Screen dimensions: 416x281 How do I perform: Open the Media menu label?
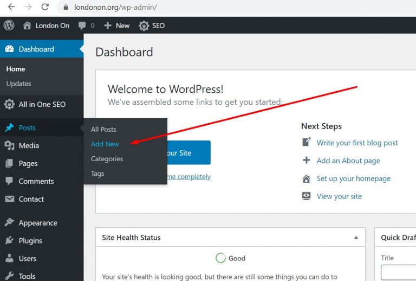(29, 145)
